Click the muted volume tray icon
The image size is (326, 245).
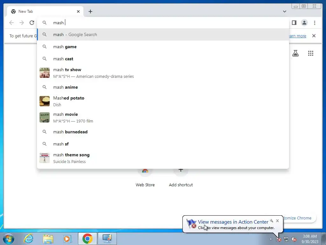pyautogui.click(x=294, y=239)
